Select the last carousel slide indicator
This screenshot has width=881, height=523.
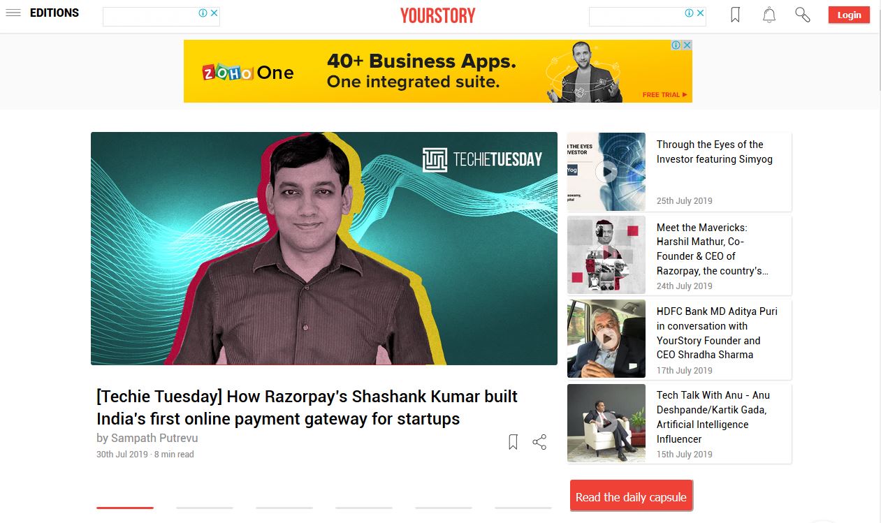pos(523,508)
